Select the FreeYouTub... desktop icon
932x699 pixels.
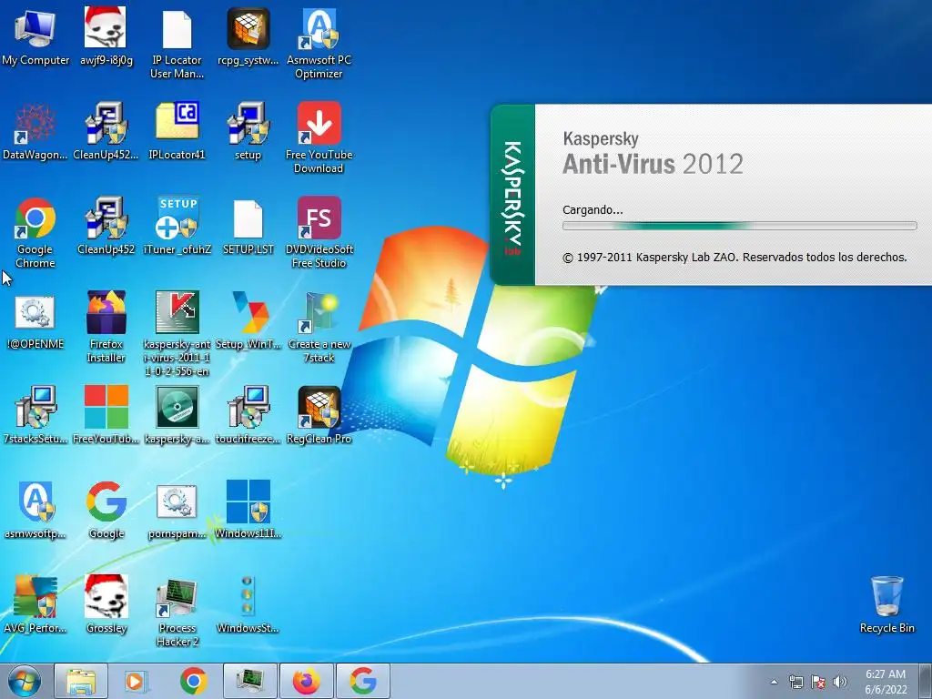coord(106,415)
